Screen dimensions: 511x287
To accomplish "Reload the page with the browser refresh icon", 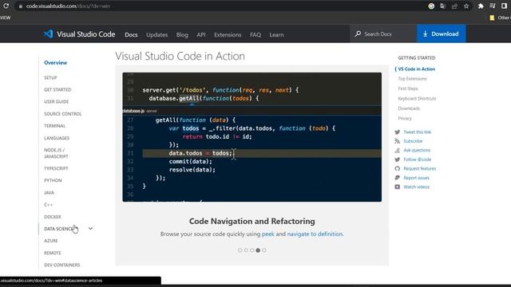I will (6, 6).
